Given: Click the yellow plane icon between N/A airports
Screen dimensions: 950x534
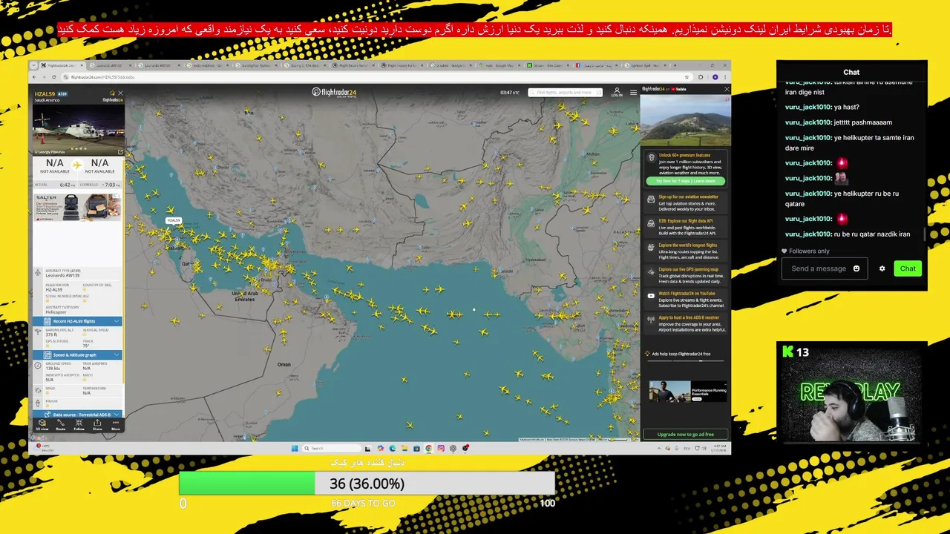Looking at the screenshot, I should [77, 164].
